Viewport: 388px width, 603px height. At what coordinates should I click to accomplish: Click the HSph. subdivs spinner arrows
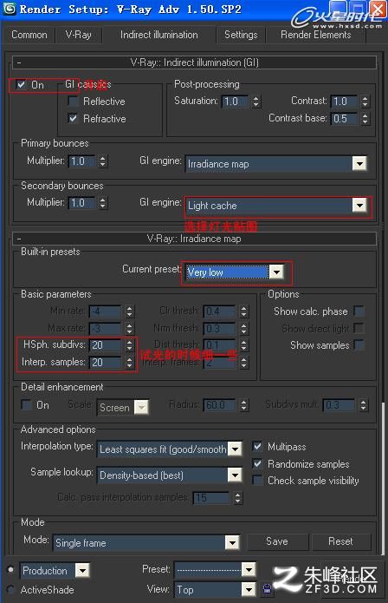130,345
